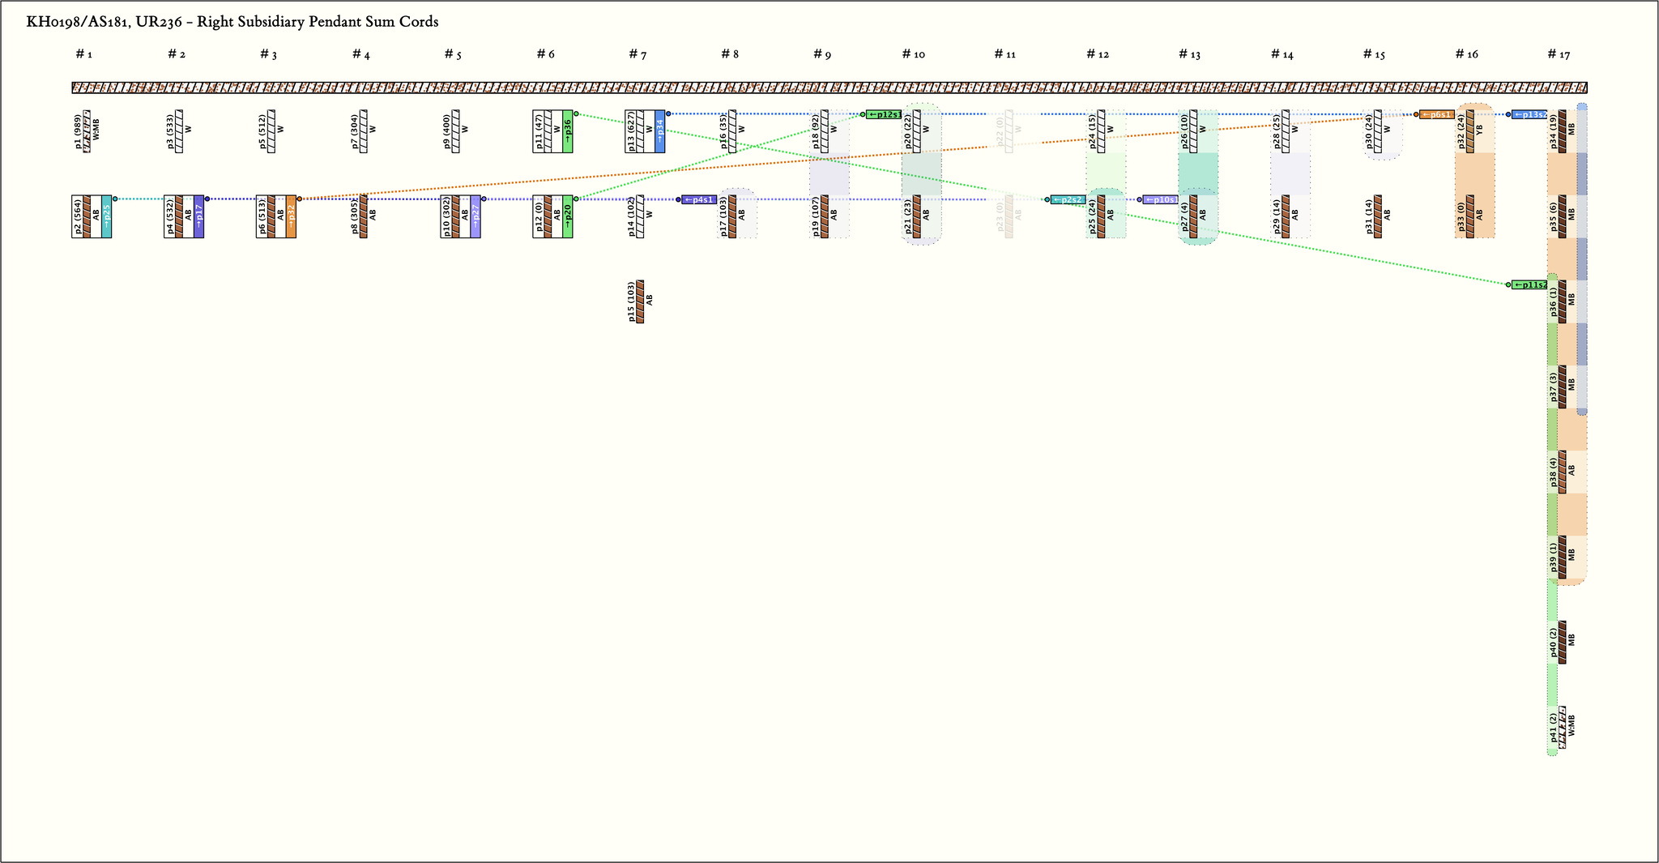The width and height of the screenshot is (1659, 863).
Task: Select the white p9 (400) cord
Action: [456, 131]
